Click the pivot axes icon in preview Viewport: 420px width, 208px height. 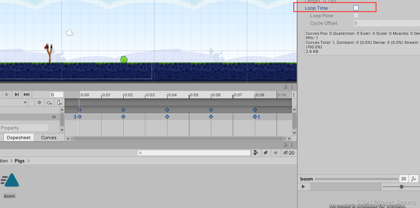[x=414, y=179]
